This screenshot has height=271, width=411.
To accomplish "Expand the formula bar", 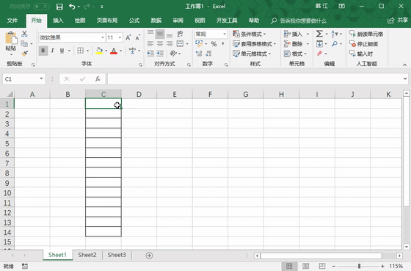I will tap(405, 79).
